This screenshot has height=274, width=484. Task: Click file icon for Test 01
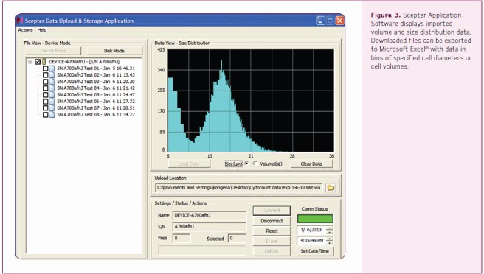52,68
